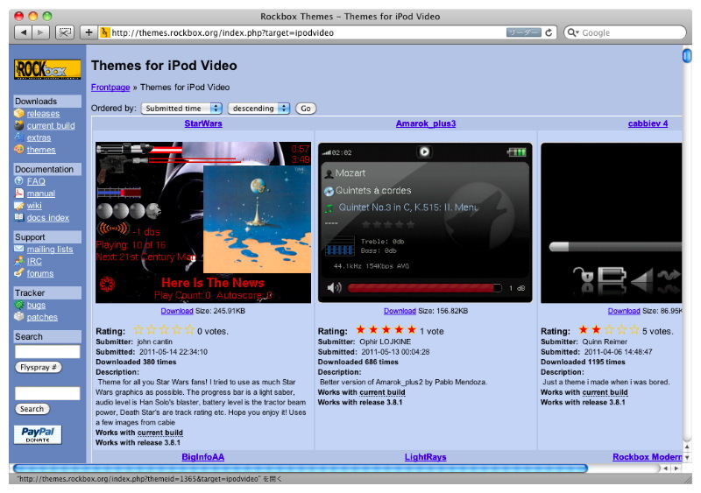Reload the page with the refresh icon
The width and height of the screenshot is (701, 493).
pos(549,32)
